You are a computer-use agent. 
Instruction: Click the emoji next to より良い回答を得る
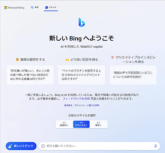coord(67,60)
